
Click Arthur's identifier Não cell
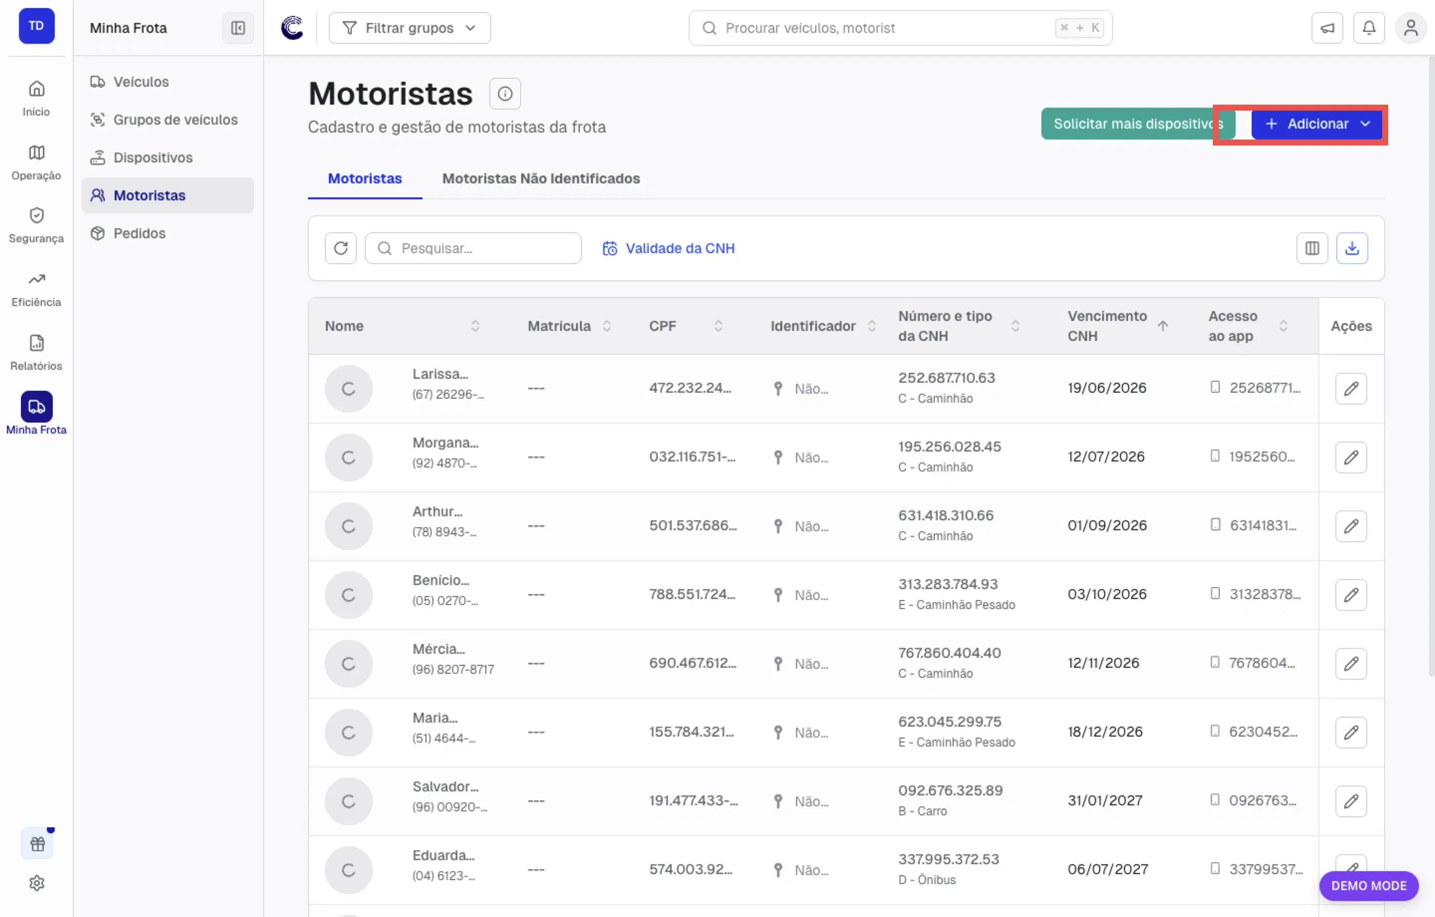click(801, 526)
